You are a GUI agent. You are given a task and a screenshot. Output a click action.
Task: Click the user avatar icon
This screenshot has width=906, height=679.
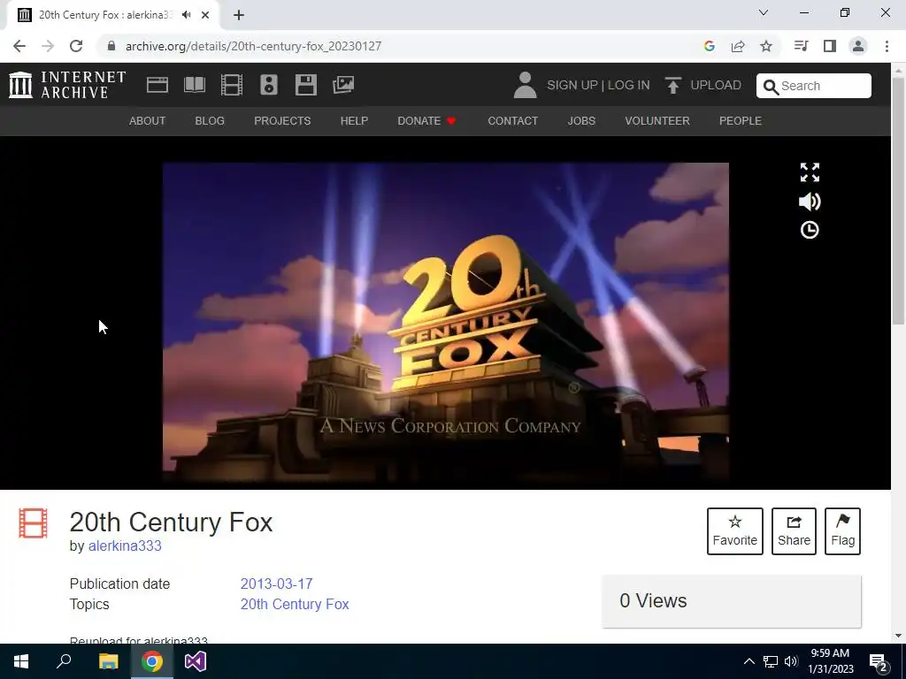coord(525,85)
